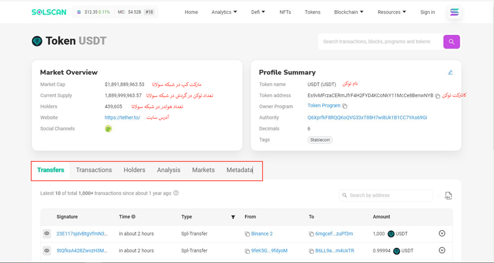Copy the 6mgceF...zuPf3m recipient address
This screenshot has width=494, height=263.
point(311,234)
